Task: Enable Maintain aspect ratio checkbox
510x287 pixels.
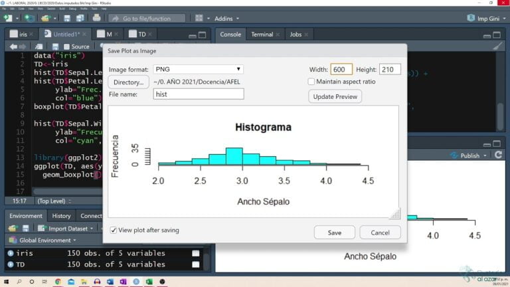Action: (x=311, y=82)
